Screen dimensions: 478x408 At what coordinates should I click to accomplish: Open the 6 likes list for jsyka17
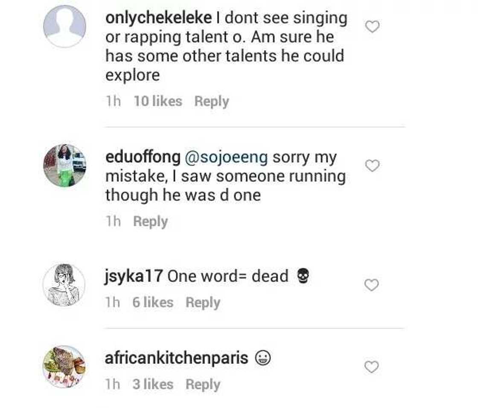(153, 302)
